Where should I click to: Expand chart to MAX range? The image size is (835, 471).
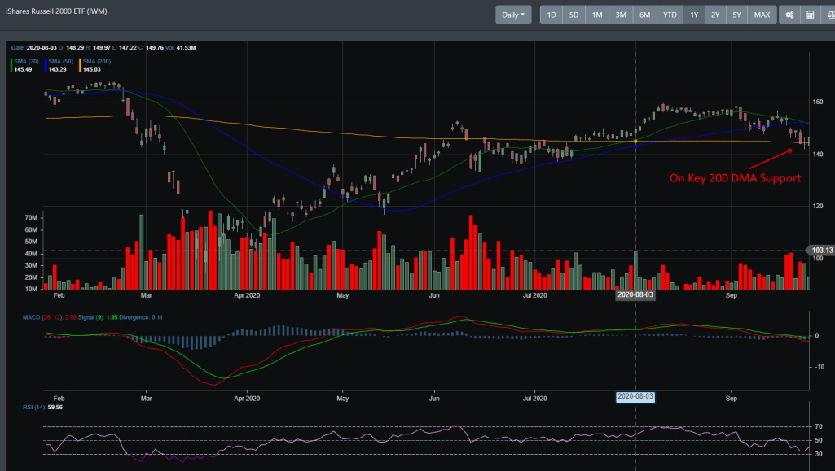pyautogui.click(x=762, y=15)
